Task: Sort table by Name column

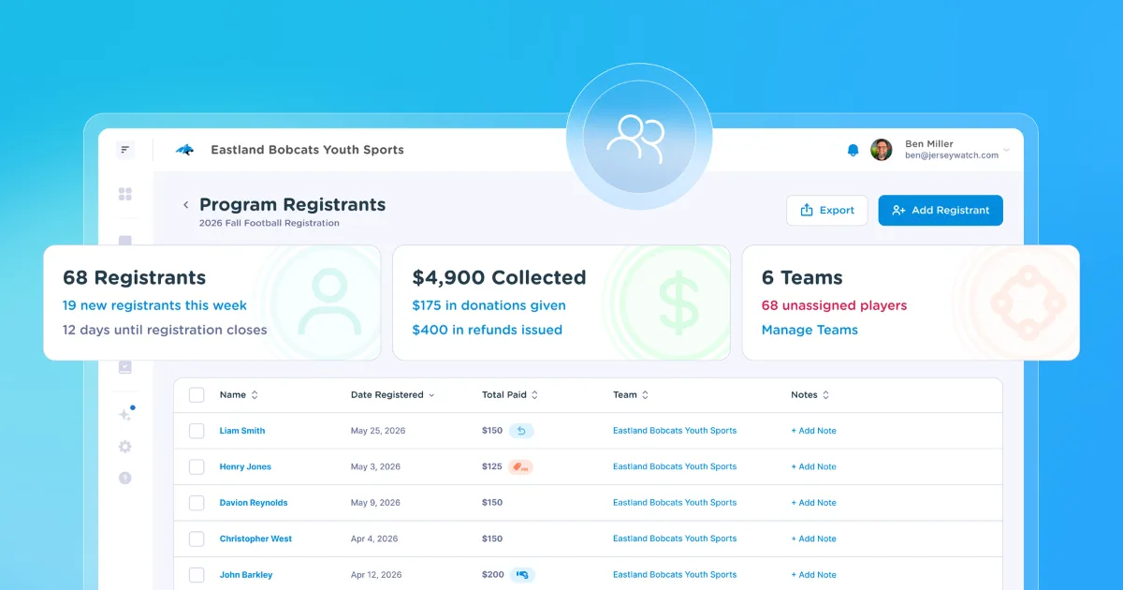Action: coord(239,395)
